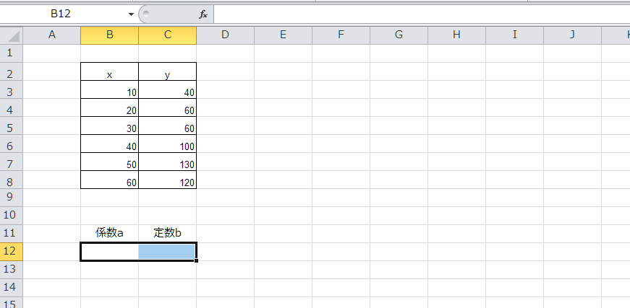This screenshot has height=308, width=630.
Task: Select row 8 header
Action: [x=12, y=180]
